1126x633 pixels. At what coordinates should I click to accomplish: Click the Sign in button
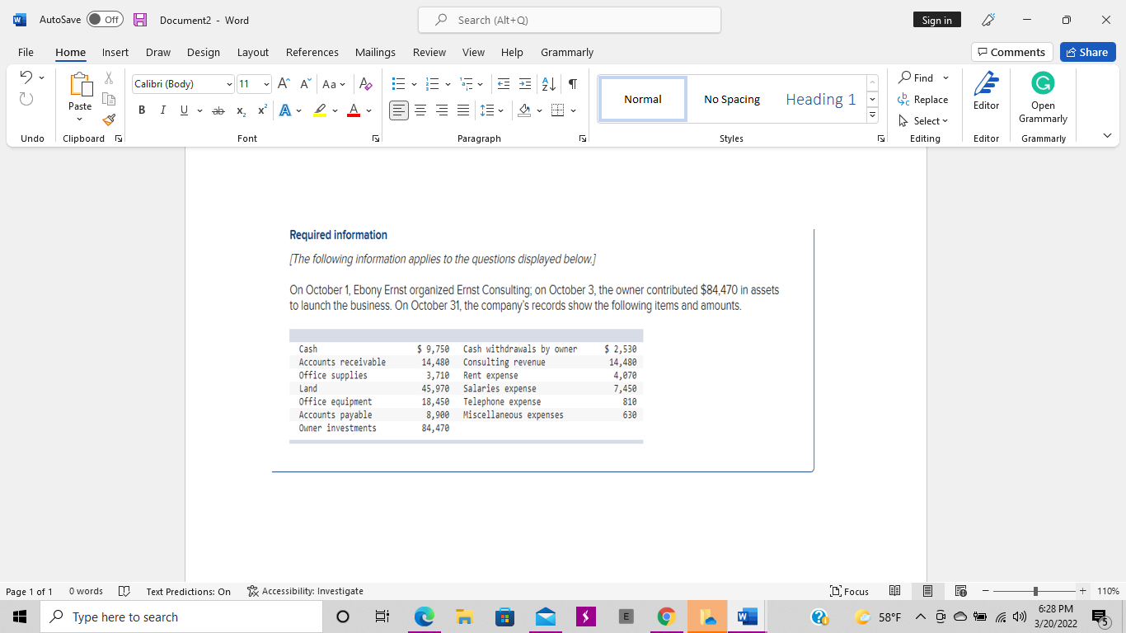click(936, 20)
